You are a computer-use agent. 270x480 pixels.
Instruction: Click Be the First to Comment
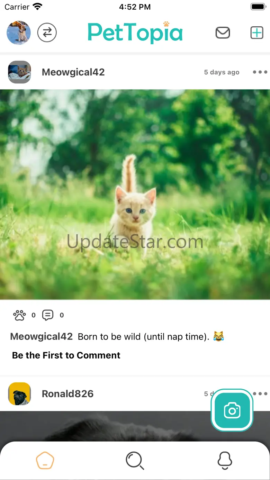click(x=66, y=355)
